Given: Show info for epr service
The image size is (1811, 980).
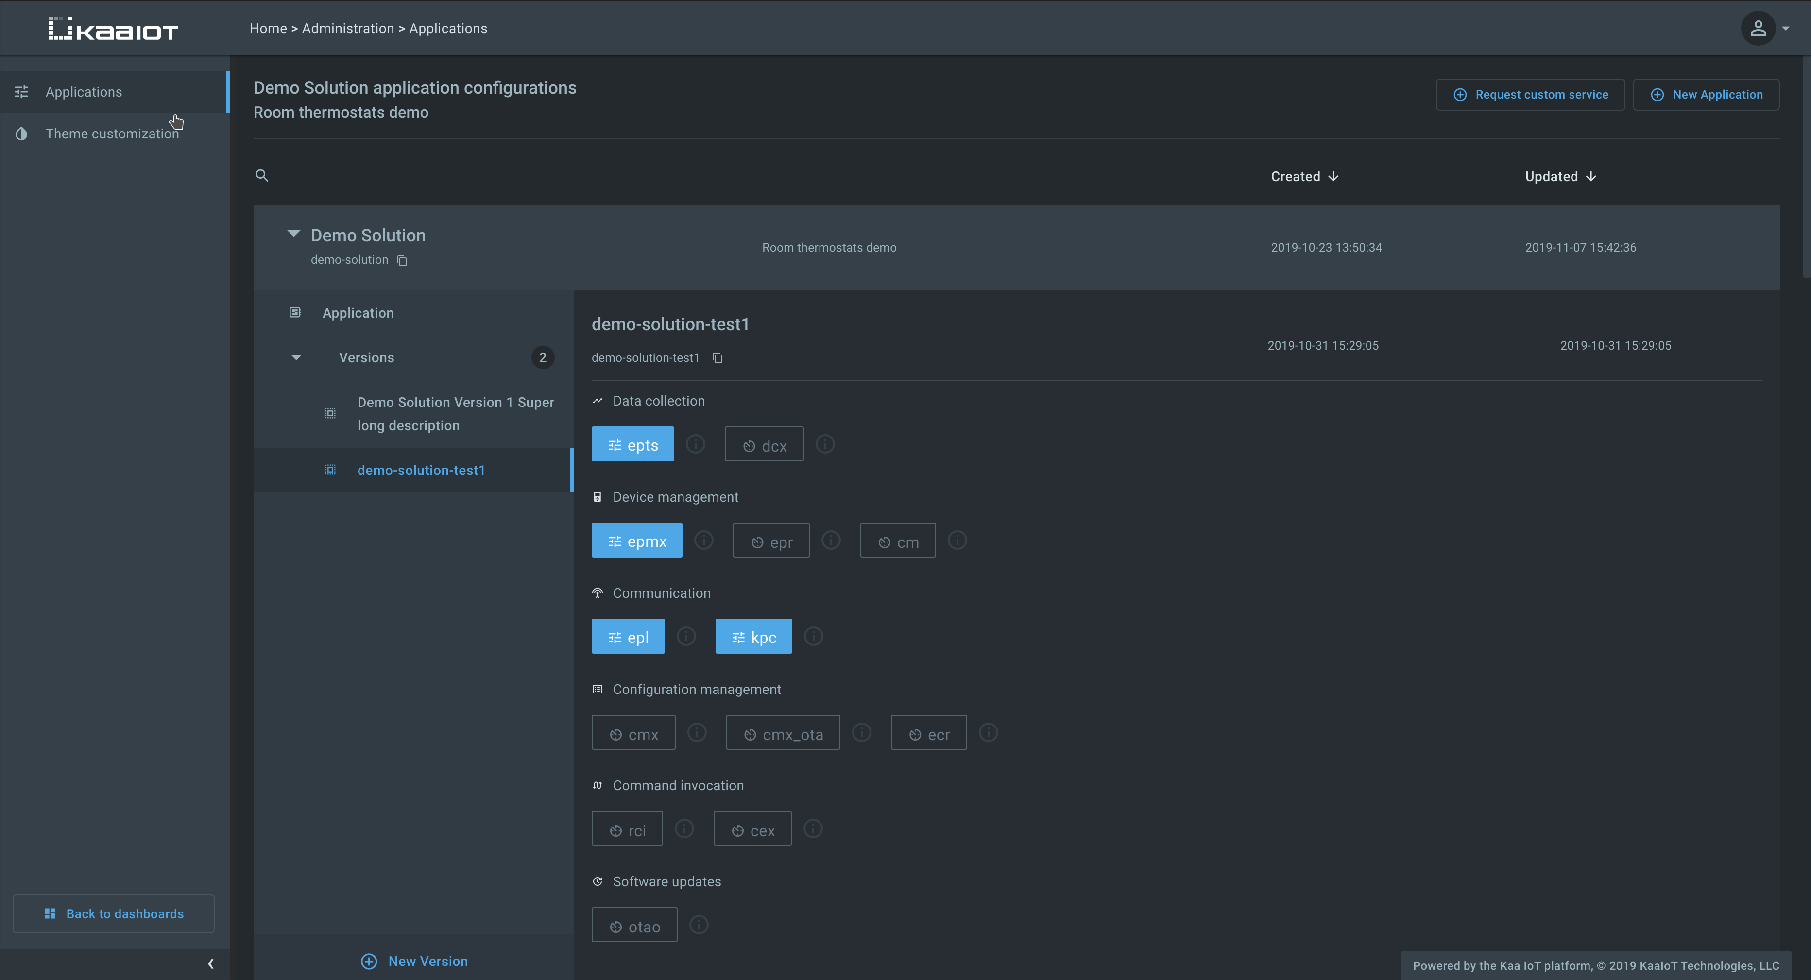Looking at the screenshot, I should [x=831, y=540].
